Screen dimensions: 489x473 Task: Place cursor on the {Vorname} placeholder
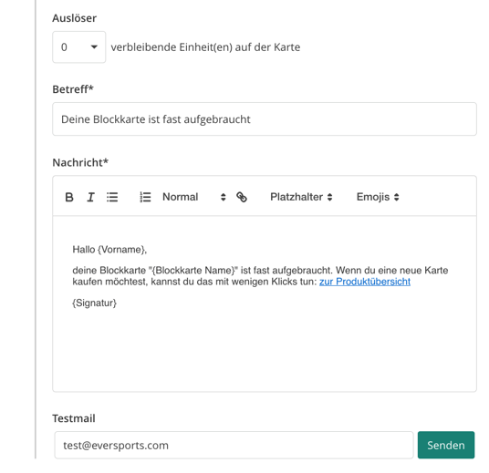pos(120,250)
